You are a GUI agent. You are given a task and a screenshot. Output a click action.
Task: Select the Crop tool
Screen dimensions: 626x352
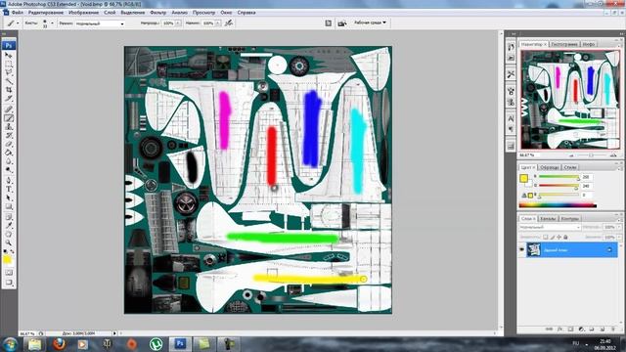[x=9, y=90]
